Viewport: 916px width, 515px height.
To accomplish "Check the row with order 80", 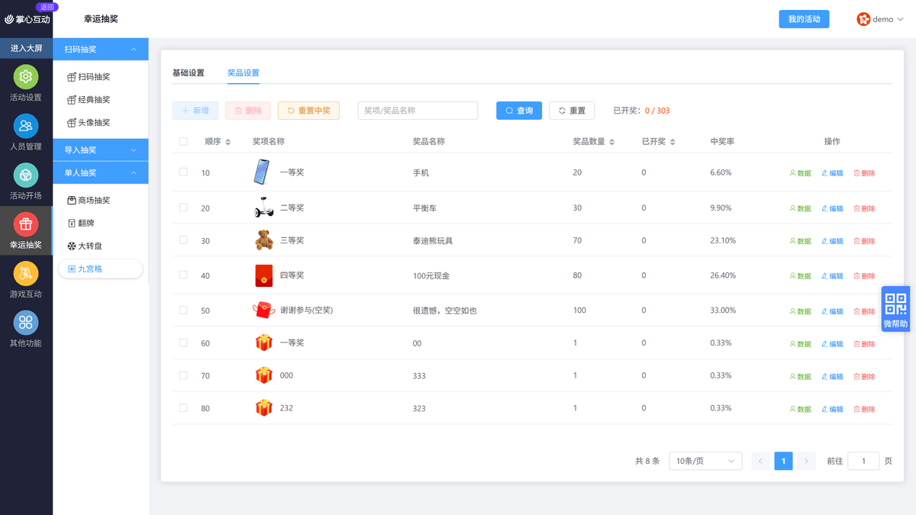I will click(x=183, y=407).
